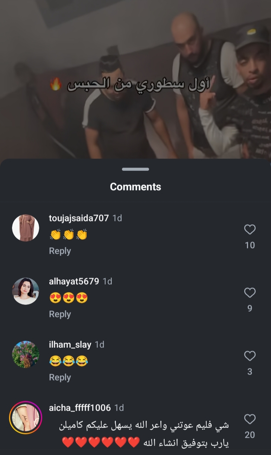View the 20 likes count on aicha's comment
Viewport: 271px width, 455px height.
pyautogui.click(x=250, y=435)
